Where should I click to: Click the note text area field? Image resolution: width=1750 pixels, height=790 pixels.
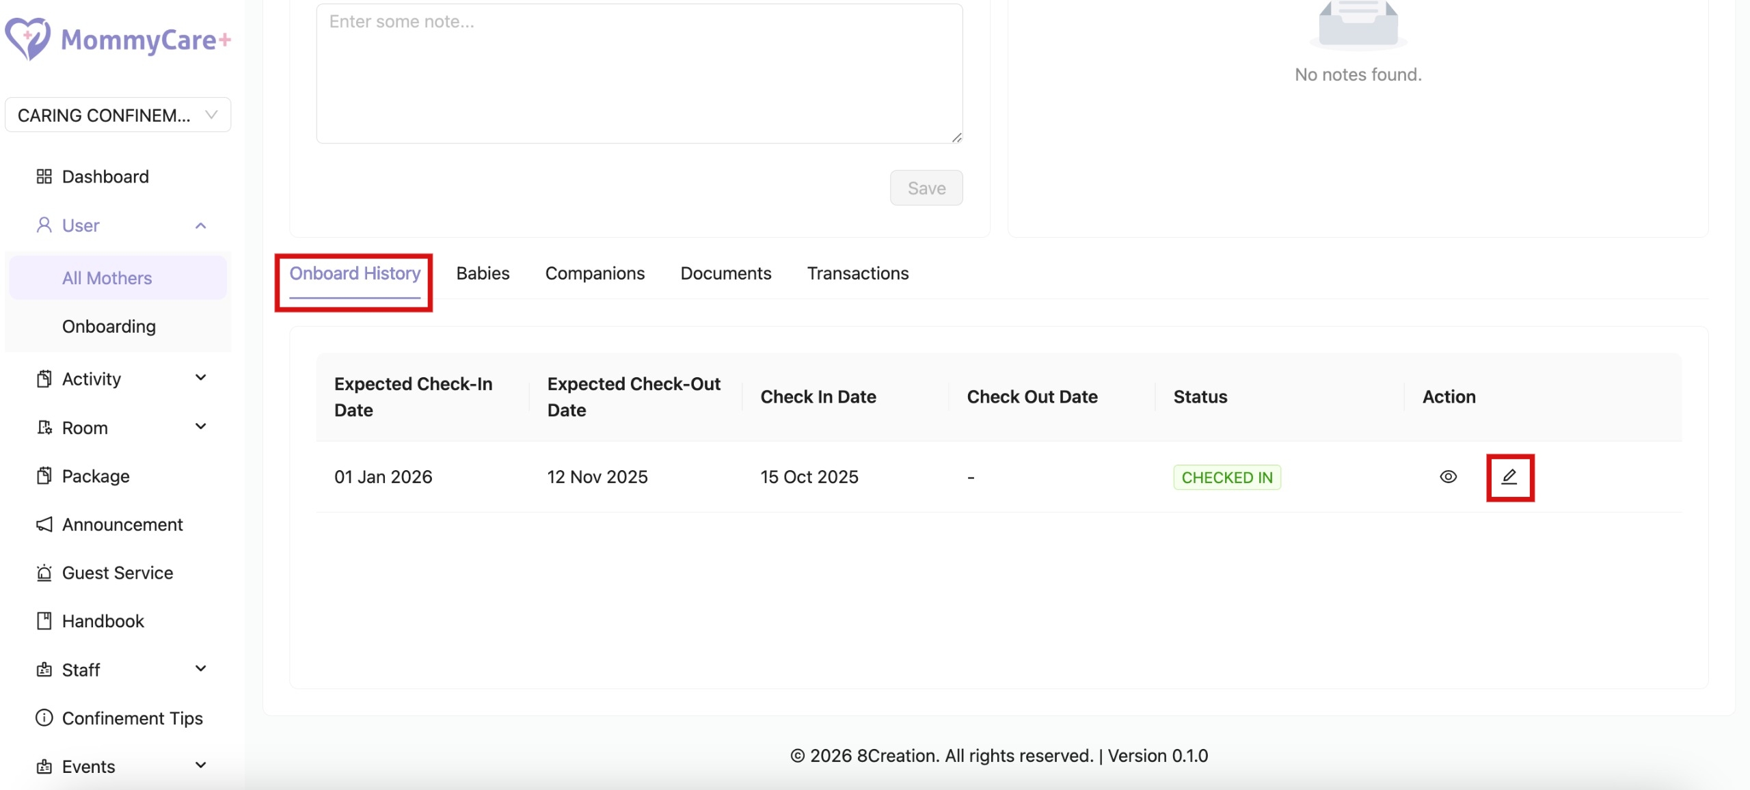click(x=639, y=74)
